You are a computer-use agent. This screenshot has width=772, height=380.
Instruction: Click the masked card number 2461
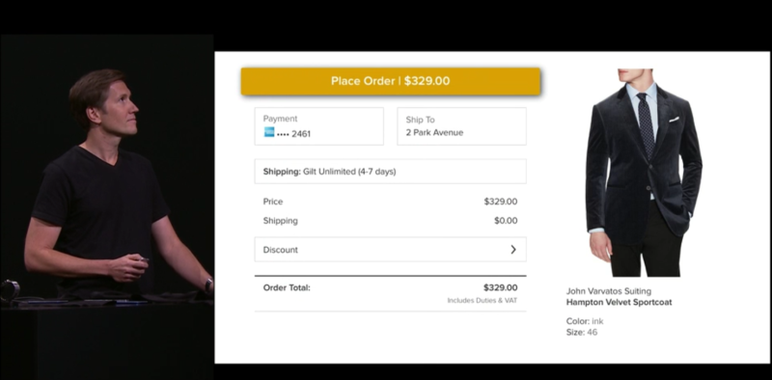(x=294, y=134)
